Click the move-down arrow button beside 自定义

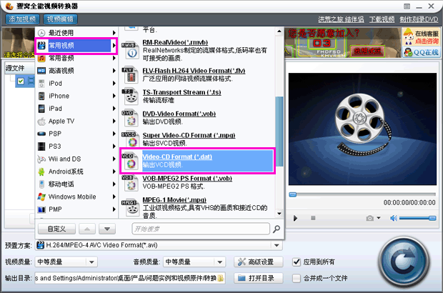pos(107,229)
